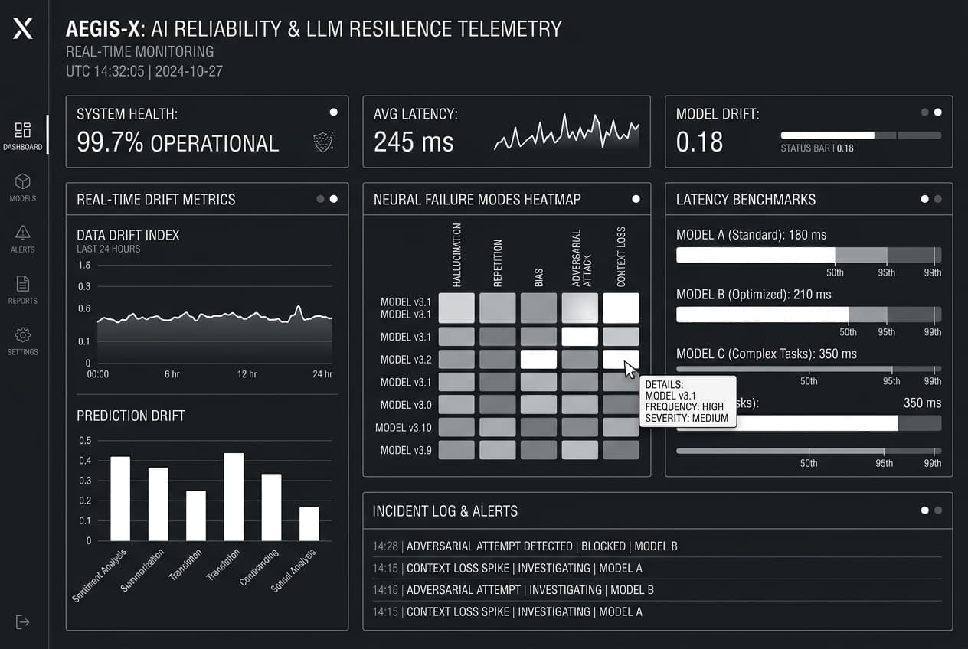Click Bias cell for MODEL v3.2 row

(538, 359)
